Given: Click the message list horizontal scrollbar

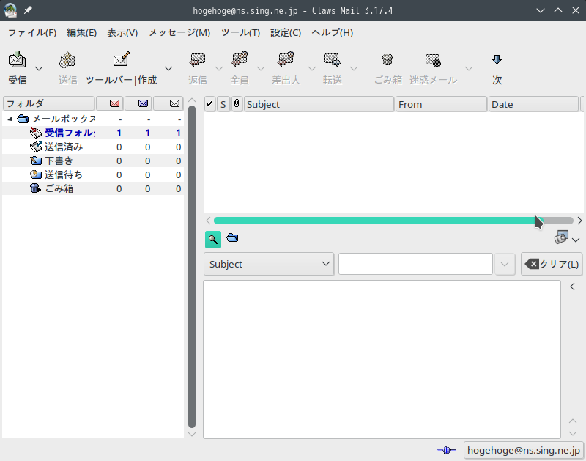Looking at the screenshot, I should coord(393,221).
